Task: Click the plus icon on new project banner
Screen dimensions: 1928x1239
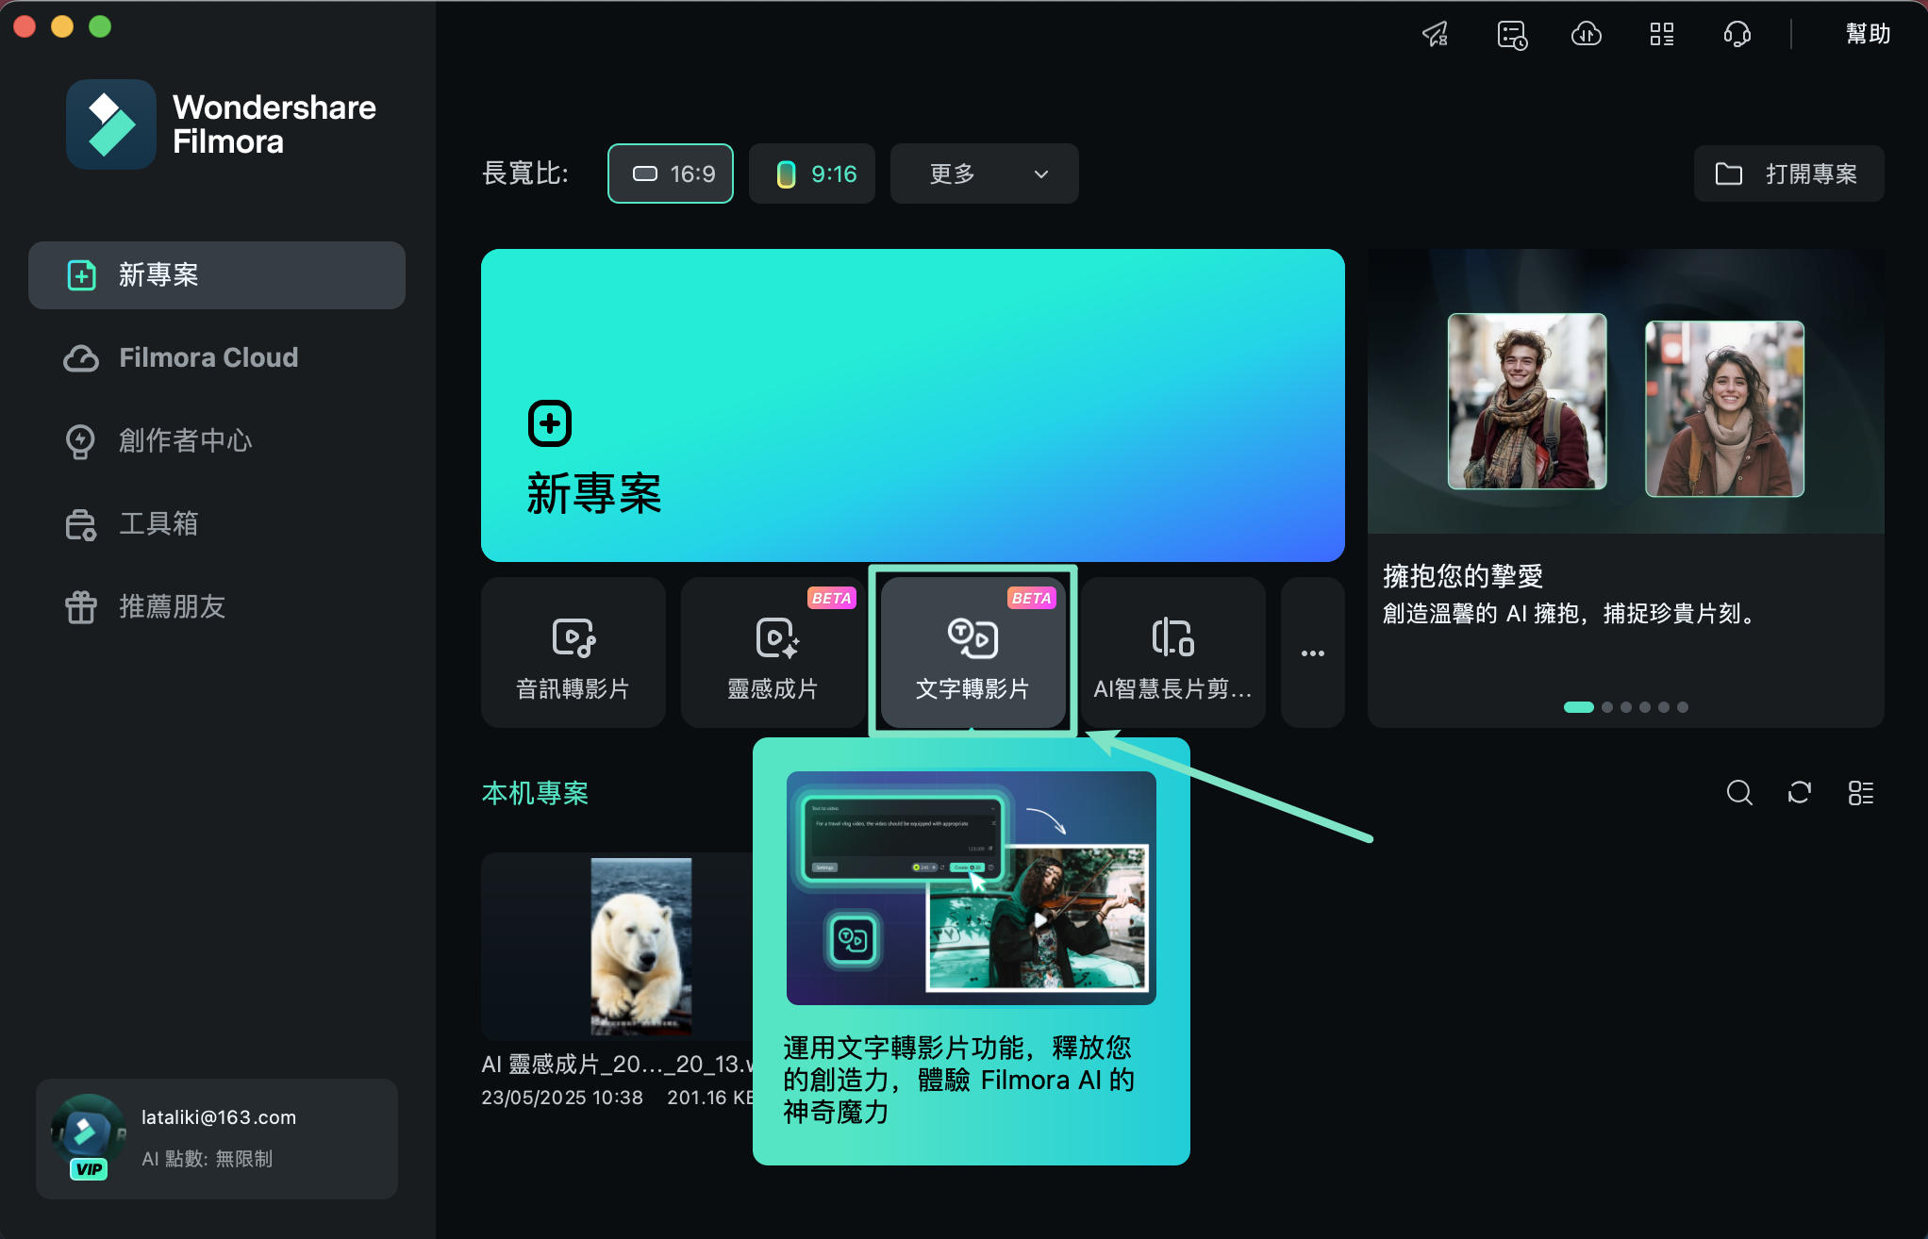Action: (x=550, y=423)
